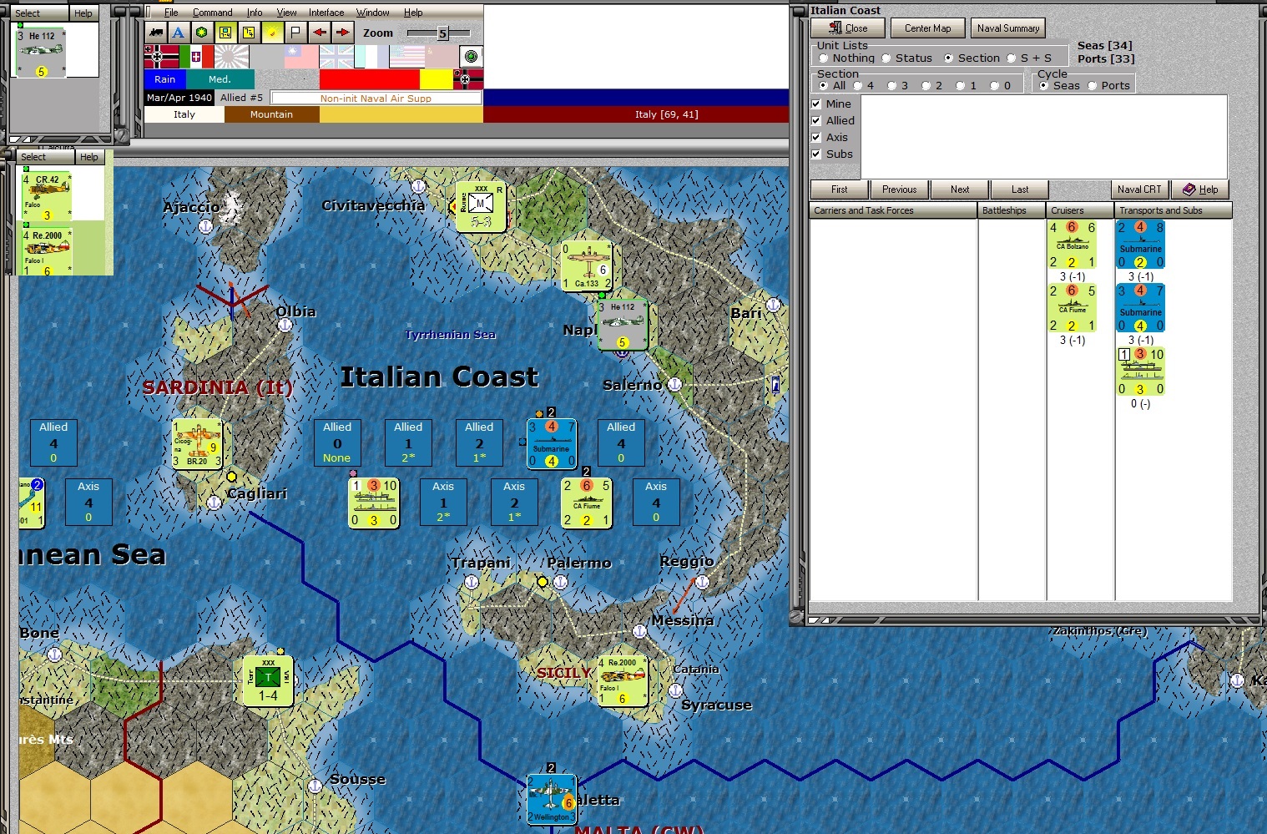The height and width of the screenshot is (834, 1267).
Task: Click the red left arrow toolbar icon
Action: [x=319, y=33]
